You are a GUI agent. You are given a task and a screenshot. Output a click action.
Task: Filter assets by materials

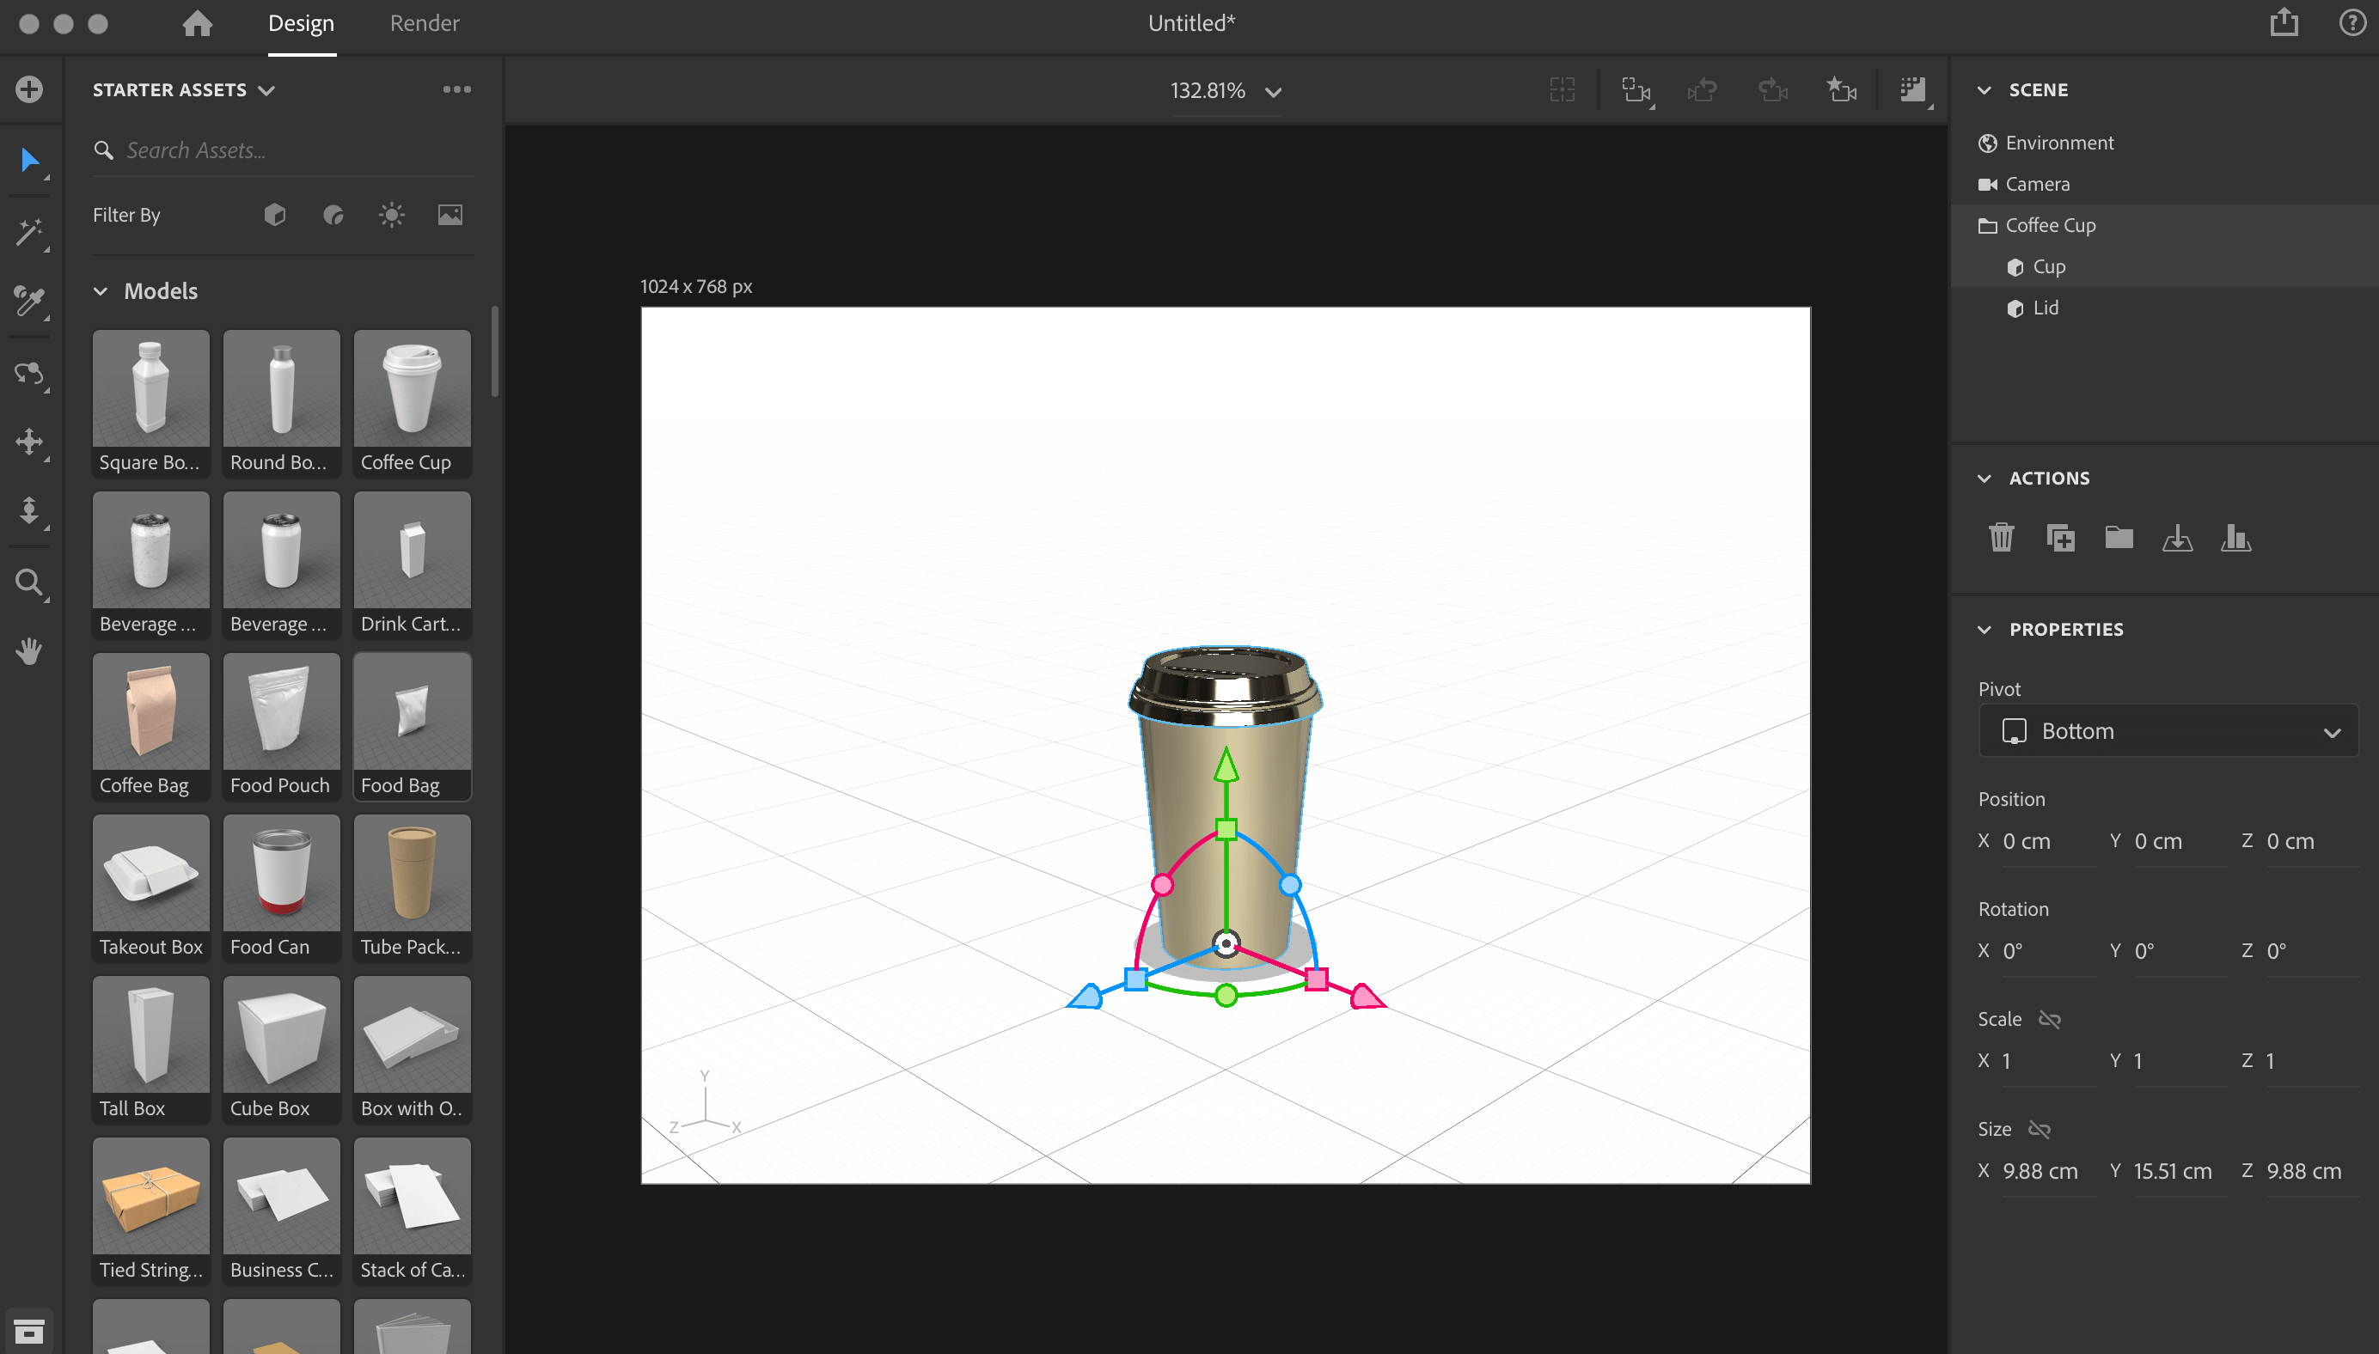[x=332, y=214]
